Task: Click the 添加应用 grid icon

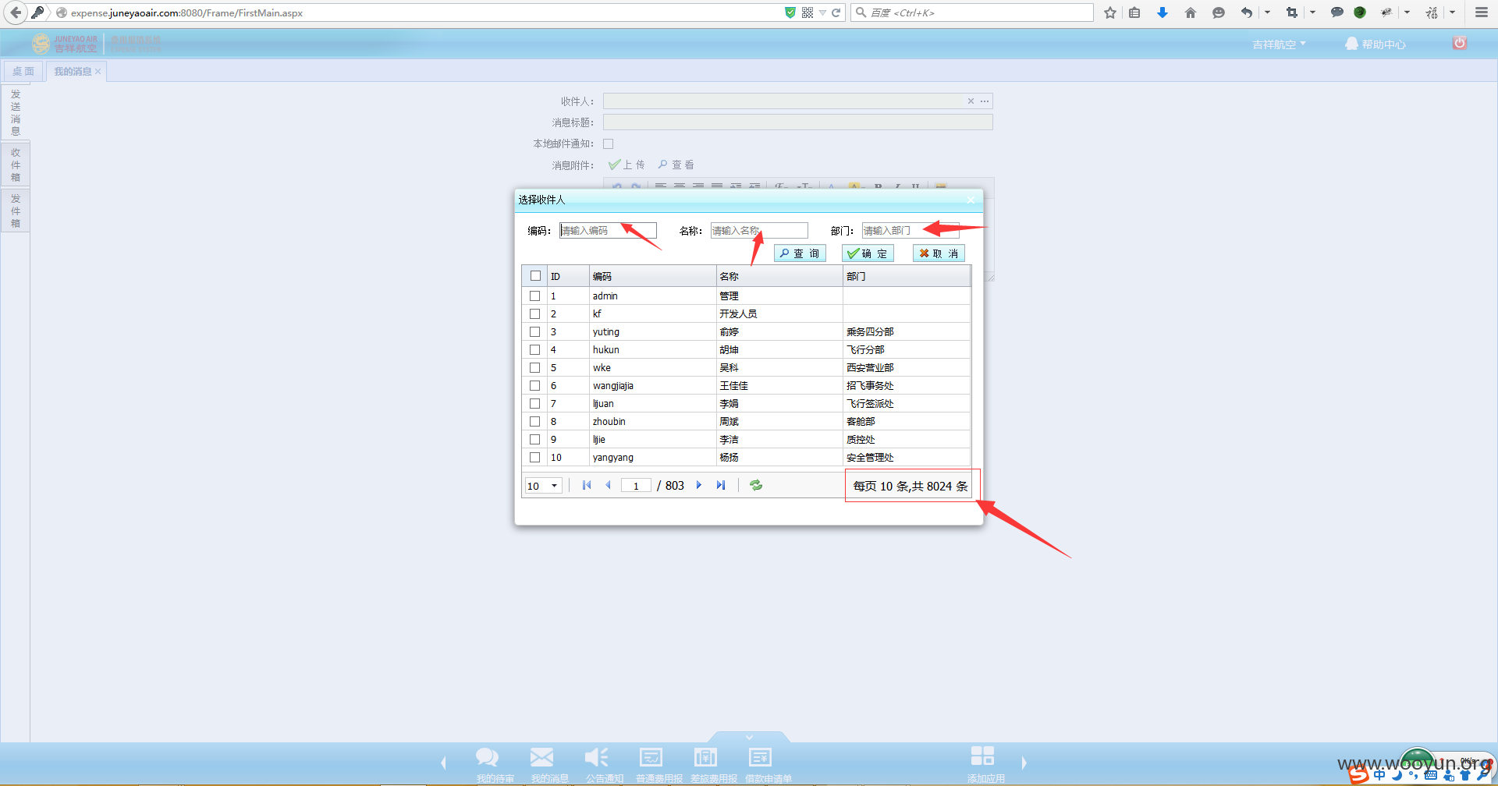Action: pyautogui.click(x=982, y=756)
